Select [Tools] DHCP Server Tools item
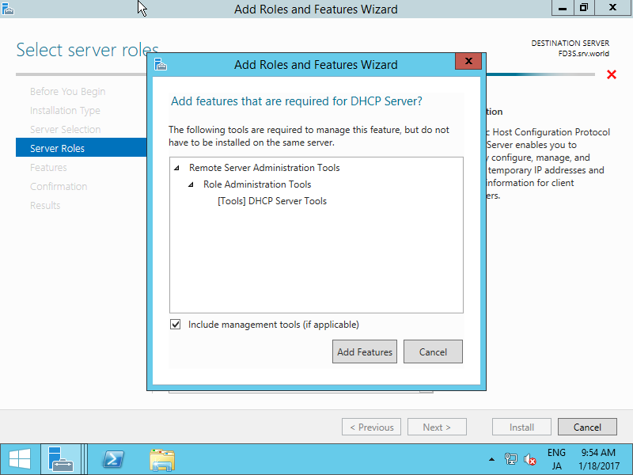633x475 pixels. pos(272,201)
